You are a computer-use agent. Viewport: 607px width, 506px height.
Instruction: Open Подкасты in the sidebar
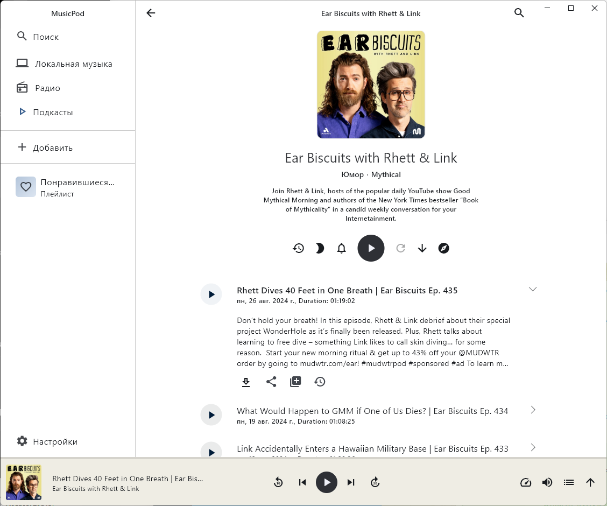[68, 113]
